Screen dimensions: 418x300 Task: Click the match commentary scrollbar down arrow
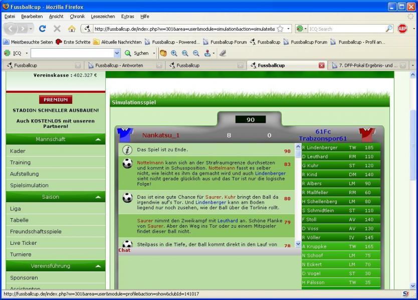(298, 244)
